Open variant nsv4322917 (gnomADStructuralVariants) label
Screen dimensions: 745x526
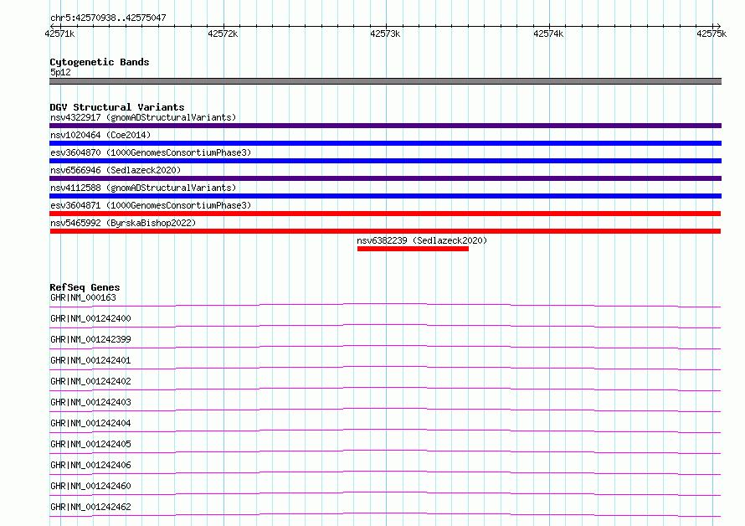click(143, 117)
